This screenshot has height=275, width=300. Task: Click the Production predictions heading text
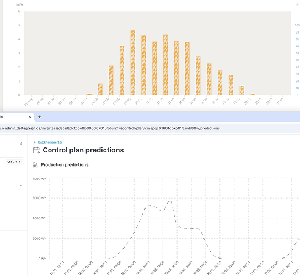(x=65, y=164)
